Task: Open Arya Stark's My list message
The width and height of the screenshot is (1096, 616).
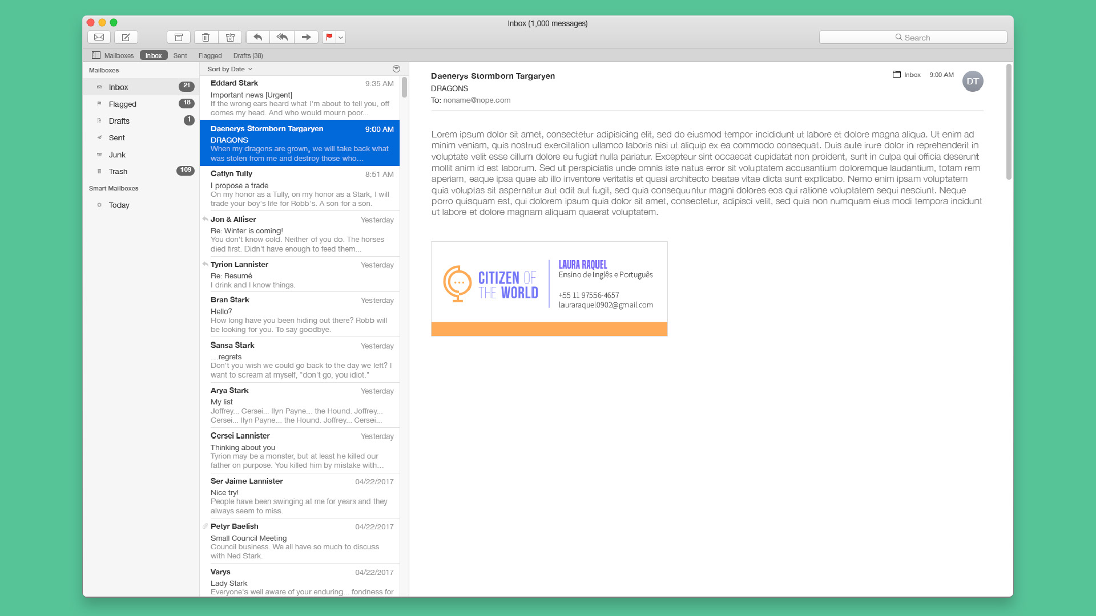Action: (x=300, y=405)
